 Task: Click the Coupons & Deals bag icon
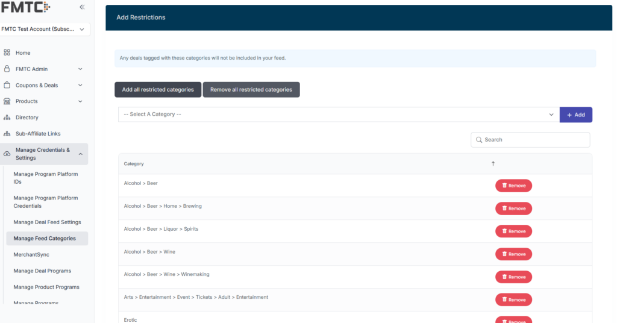(x=7, y=86)
